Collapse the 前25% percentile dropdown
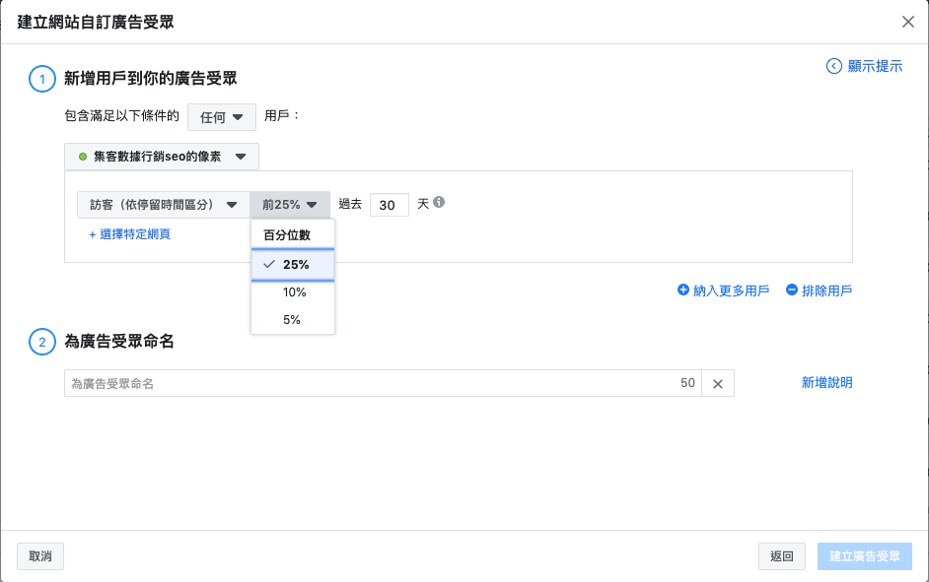This screenshot has width=929, height=582. click(290, 205)
